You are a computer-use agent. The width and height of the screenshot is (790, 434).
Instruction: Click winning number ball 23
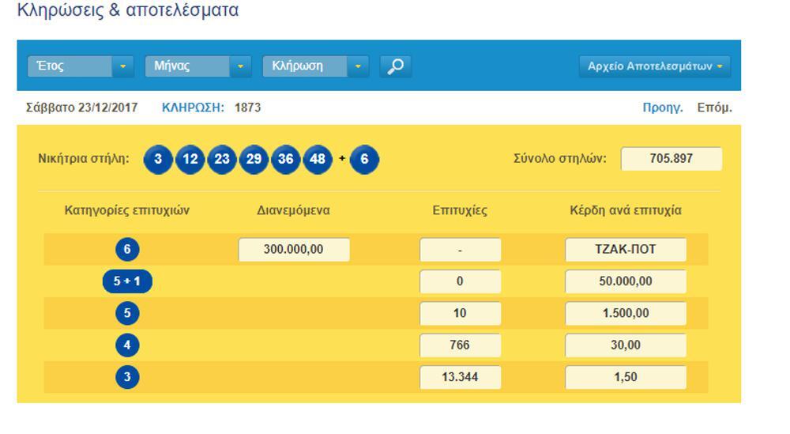222,159
